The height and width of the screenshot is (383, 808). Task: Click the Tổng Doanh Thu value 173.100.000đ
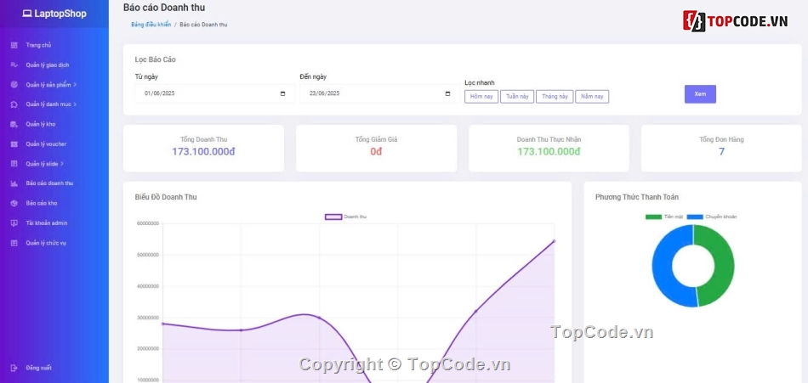click(x=203, y=152)
